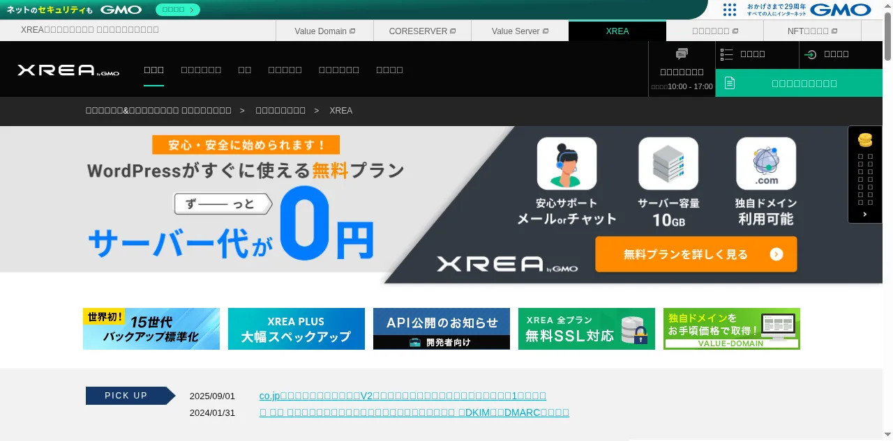Click the server stack icon tile

point(668,164)
